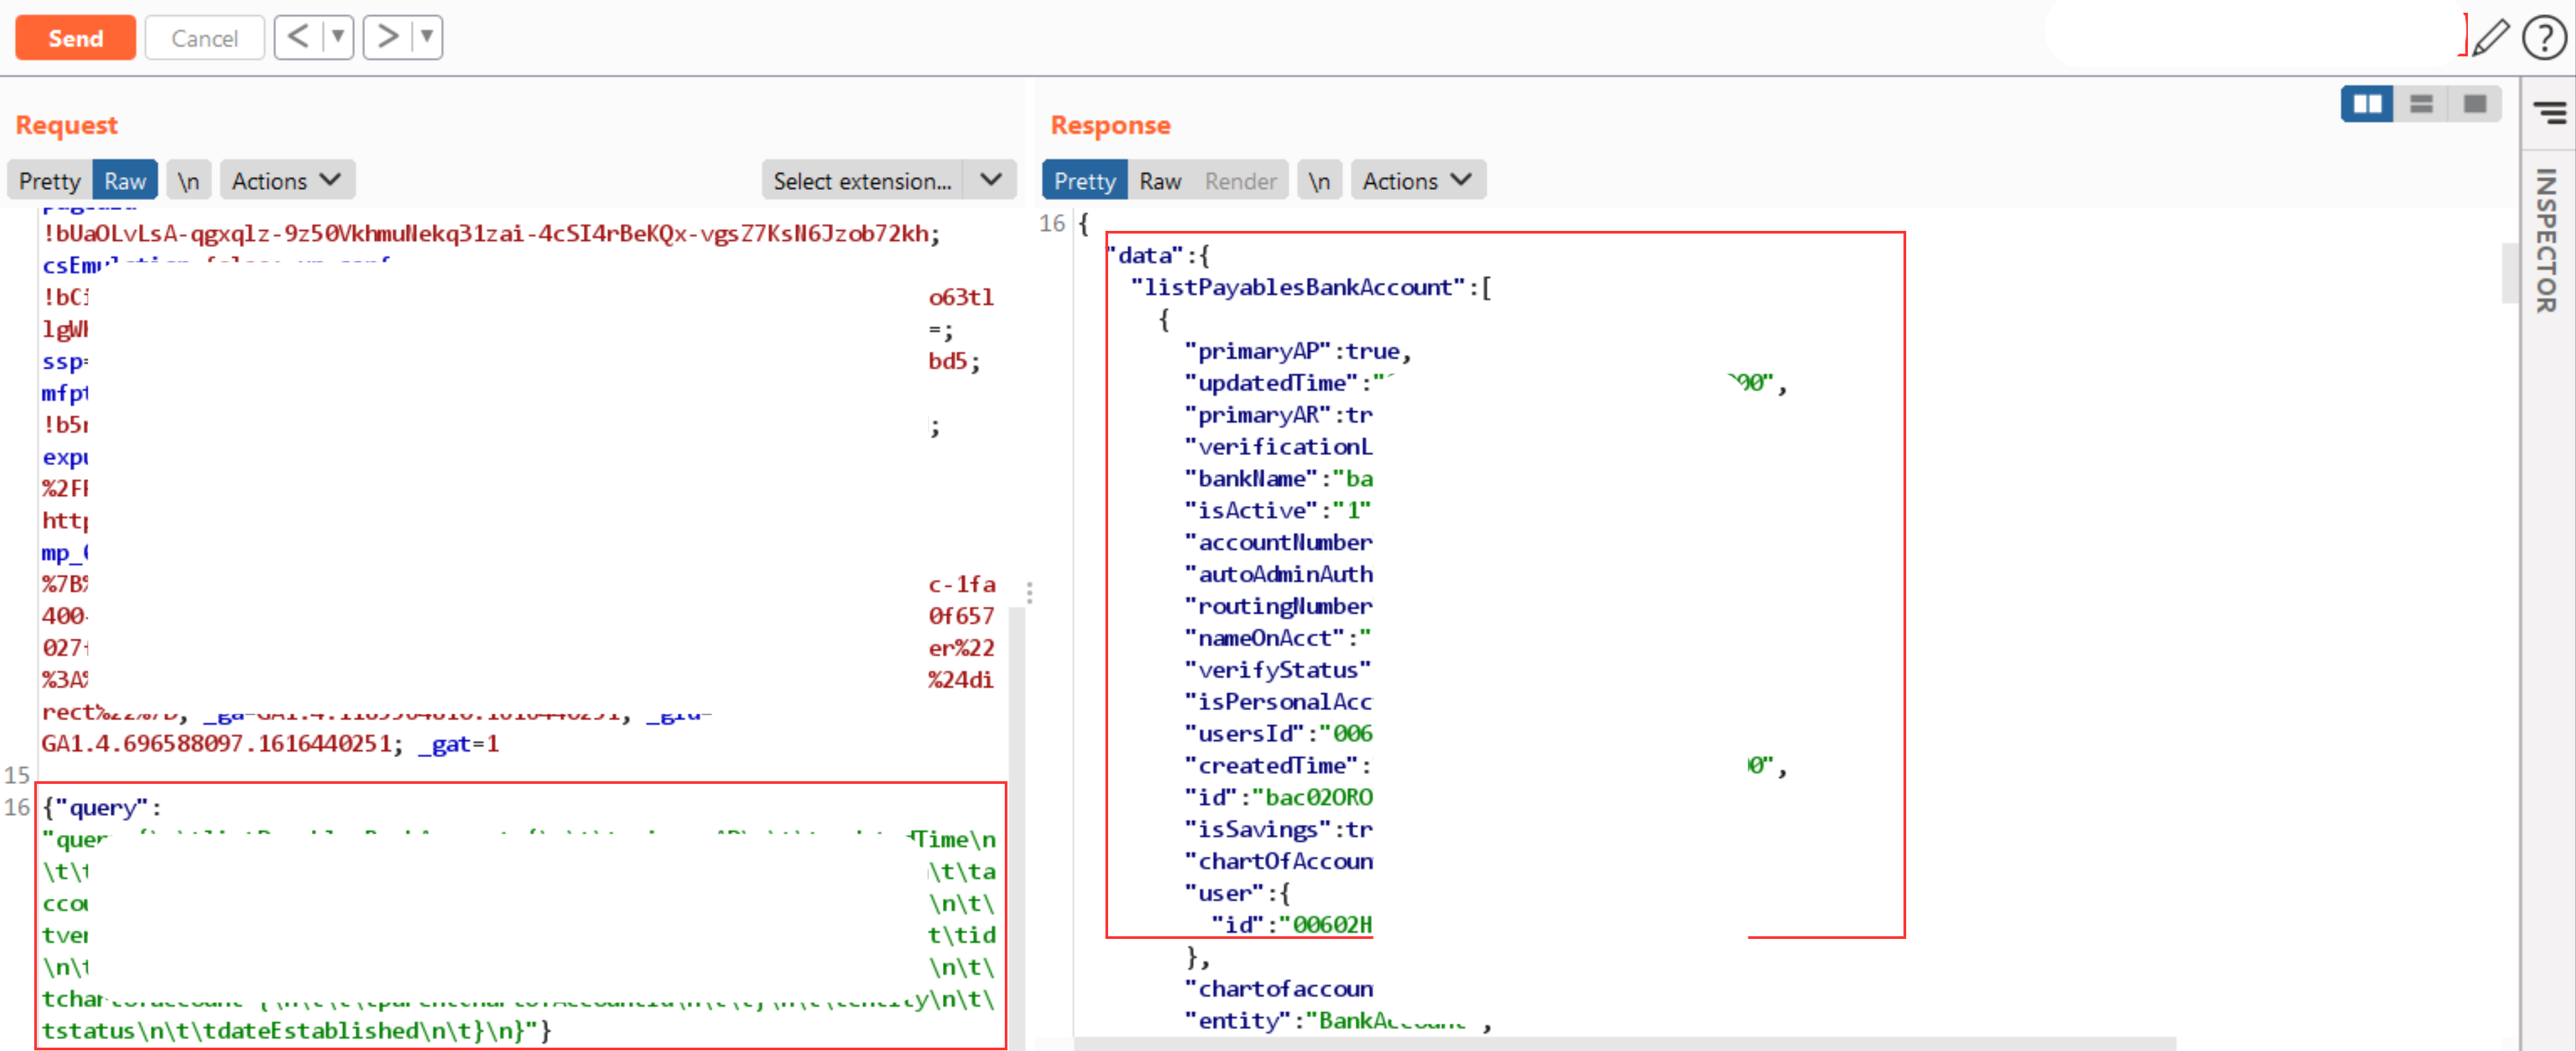Toggle the Inspector panel menu icon
The height and width of the screenshot is (1051, 2576).
click(2549, 113)
